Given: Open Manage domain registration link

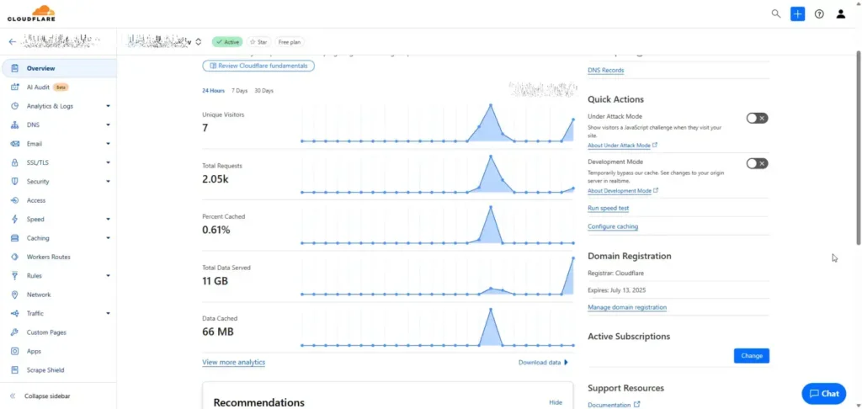Looking at the screenshot, I should [x=627, y=307].
